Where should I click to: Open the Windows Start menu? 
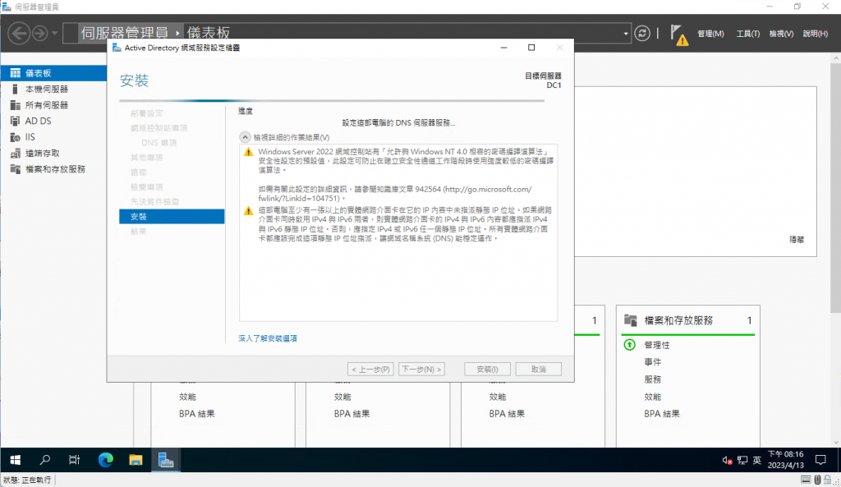click(15, 460)
